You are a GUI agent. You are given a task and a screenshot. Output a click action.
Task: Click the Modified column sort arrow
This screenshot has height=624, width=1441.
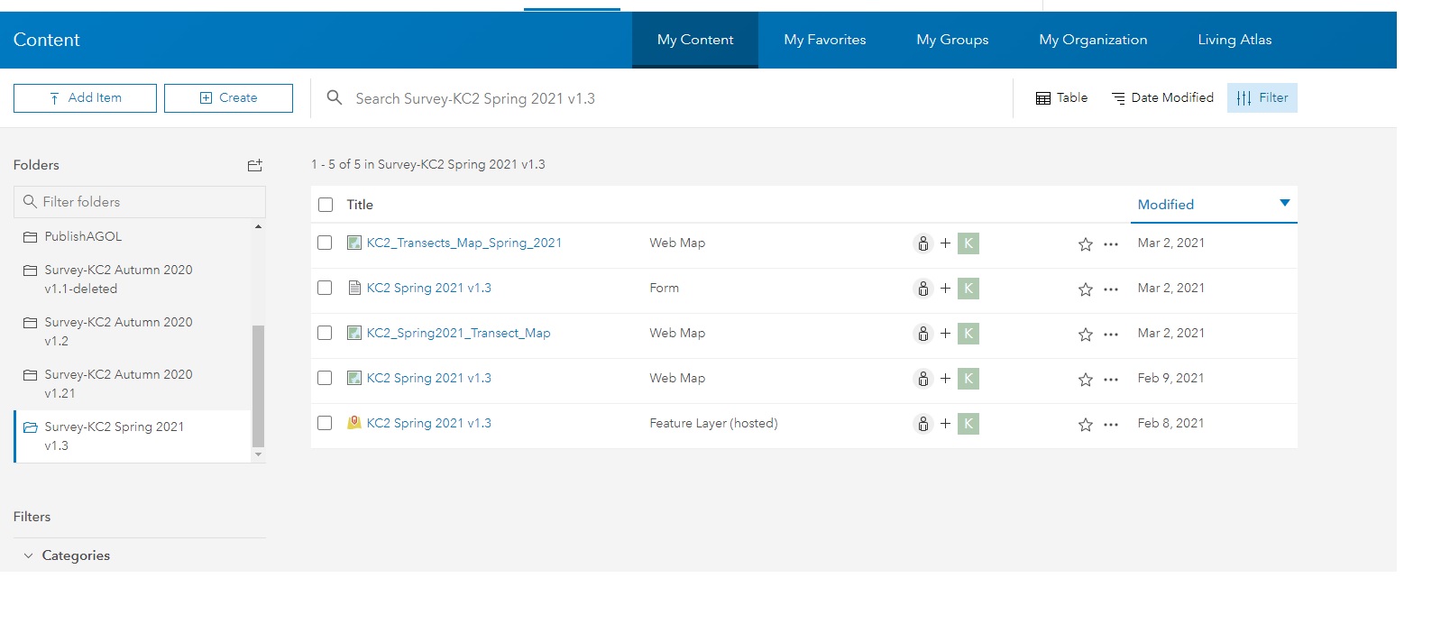[x=1285, y=203]
